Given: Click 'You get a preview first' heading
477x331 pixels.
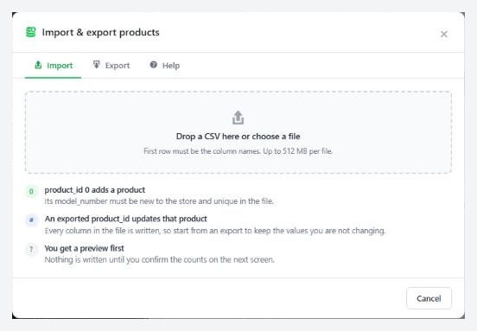Looking at the screenshot, I should tap(85, 248).
